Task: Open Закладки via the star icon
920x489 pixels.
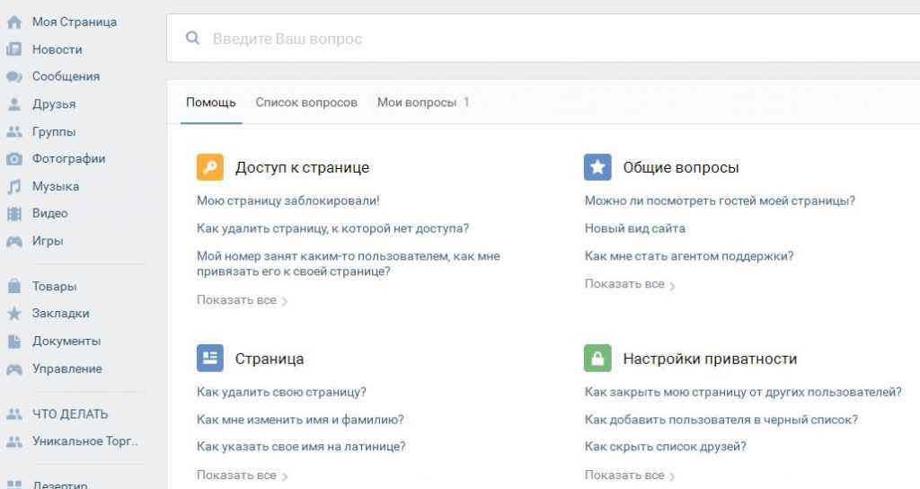Action: tap(14, 314)
